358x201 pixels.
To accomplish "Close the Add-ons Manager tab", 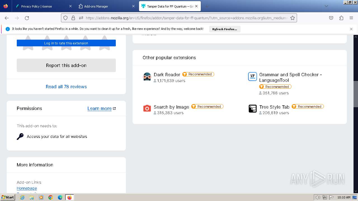I will tap(133, 6).
